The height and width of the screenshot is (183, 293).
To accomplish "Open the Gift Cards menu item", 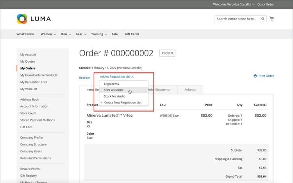I will click(132, 34).
